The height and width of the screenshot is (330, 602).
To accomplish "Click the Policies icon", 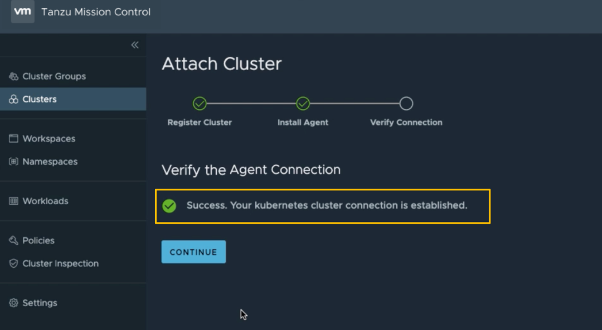I will [x=13, y=240].
